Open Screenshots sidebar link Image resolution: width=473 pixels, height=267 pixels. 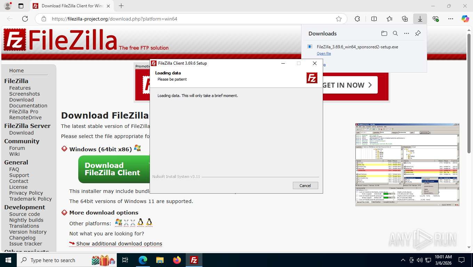coord(24,94)
